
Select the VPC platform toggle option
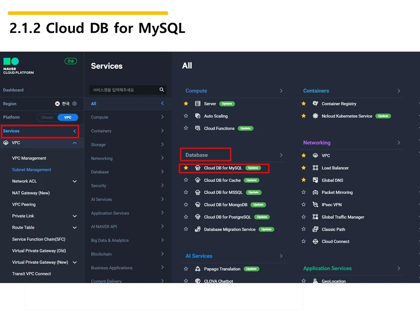68,117
